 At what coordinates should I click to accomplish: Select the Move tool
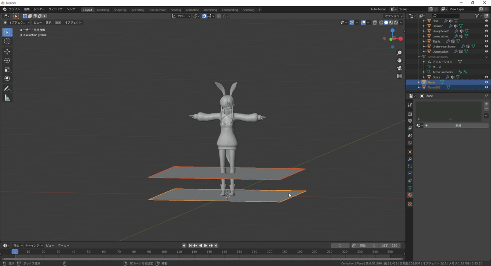7,52
